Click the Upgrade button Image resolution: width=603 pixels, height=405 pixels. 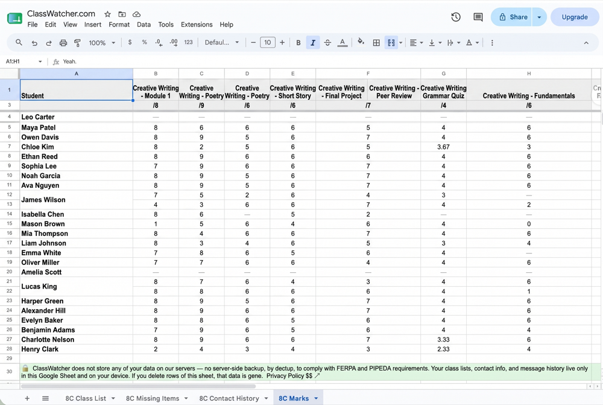point(575,17)
